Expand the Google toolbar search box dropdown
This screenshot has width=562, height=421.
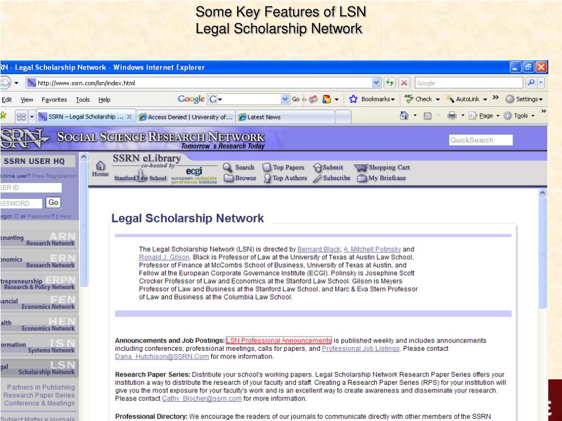[285, 99]
